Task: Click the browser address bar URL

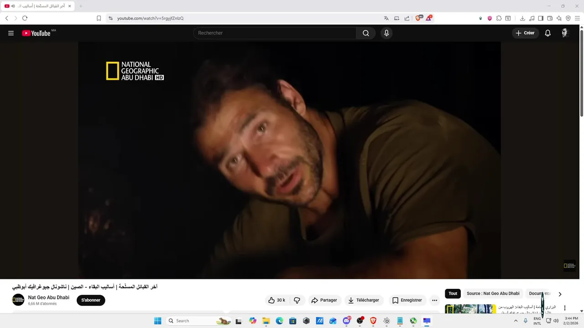Action: pyautogui.click(x=150, y=18)
